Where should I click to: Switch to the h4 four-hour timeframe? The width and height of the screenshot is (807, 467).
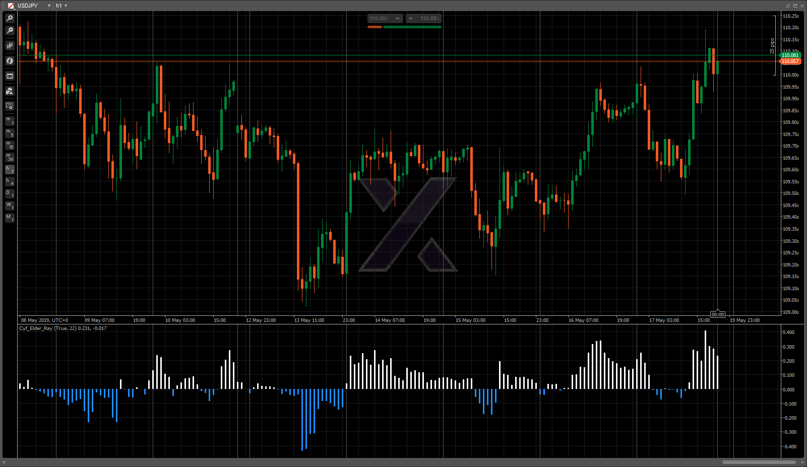(x=10, y=182)
